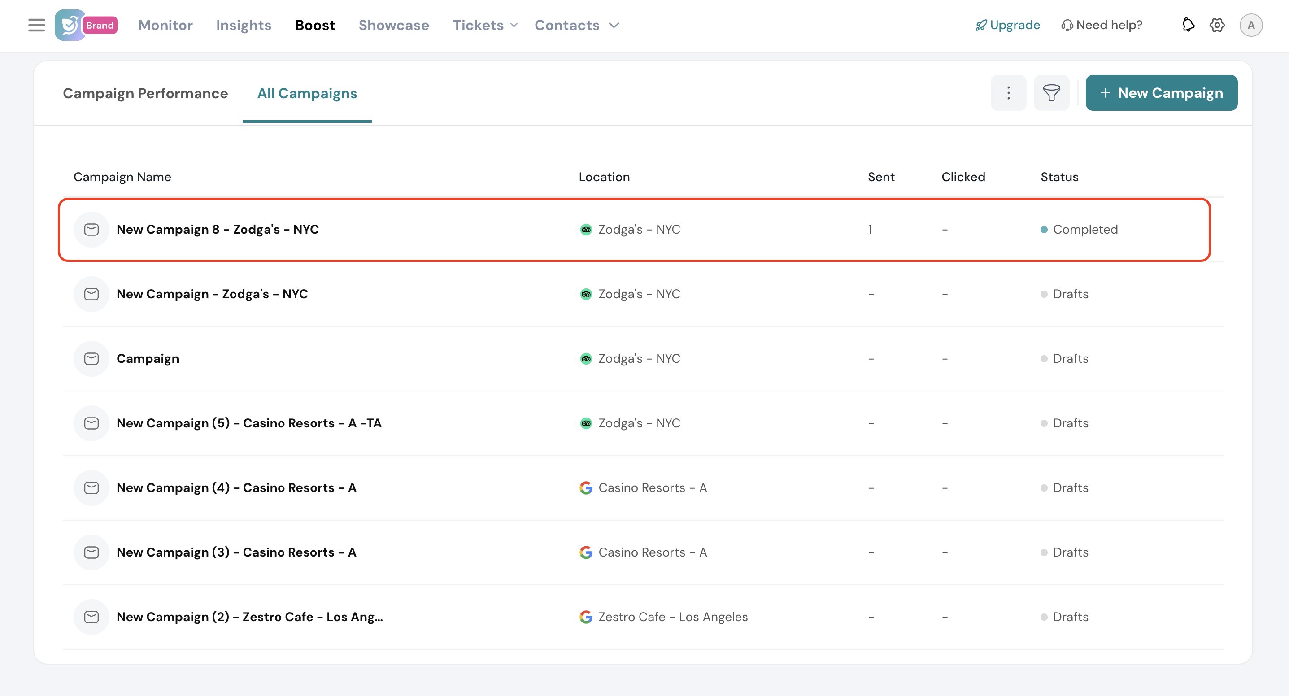The image size is (1289, 696).
Task: Create a New Campaign
Action: coord(1161,93)
